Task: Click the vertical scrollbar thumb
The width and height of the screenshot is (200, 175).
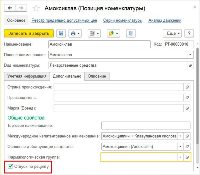Action: [197, 96]
